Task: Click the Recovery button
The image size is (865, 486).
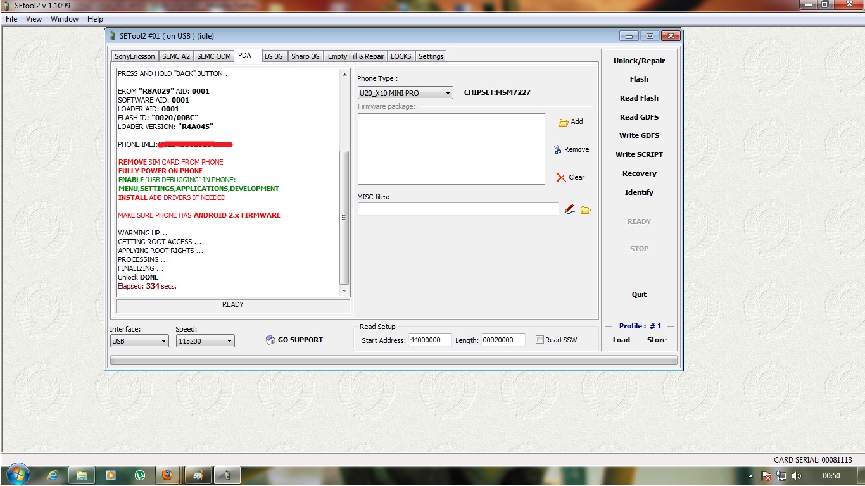Action: click(639, 173)
